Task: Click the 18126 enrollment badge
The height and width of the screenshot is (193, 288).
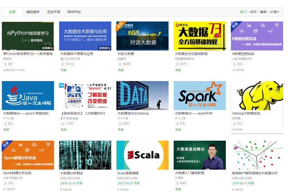Action: [x=68, y=64]
